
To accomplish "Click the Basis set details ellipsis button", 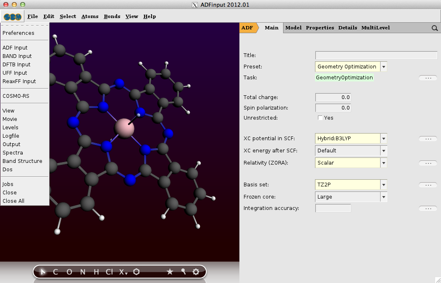I will 428,185.
